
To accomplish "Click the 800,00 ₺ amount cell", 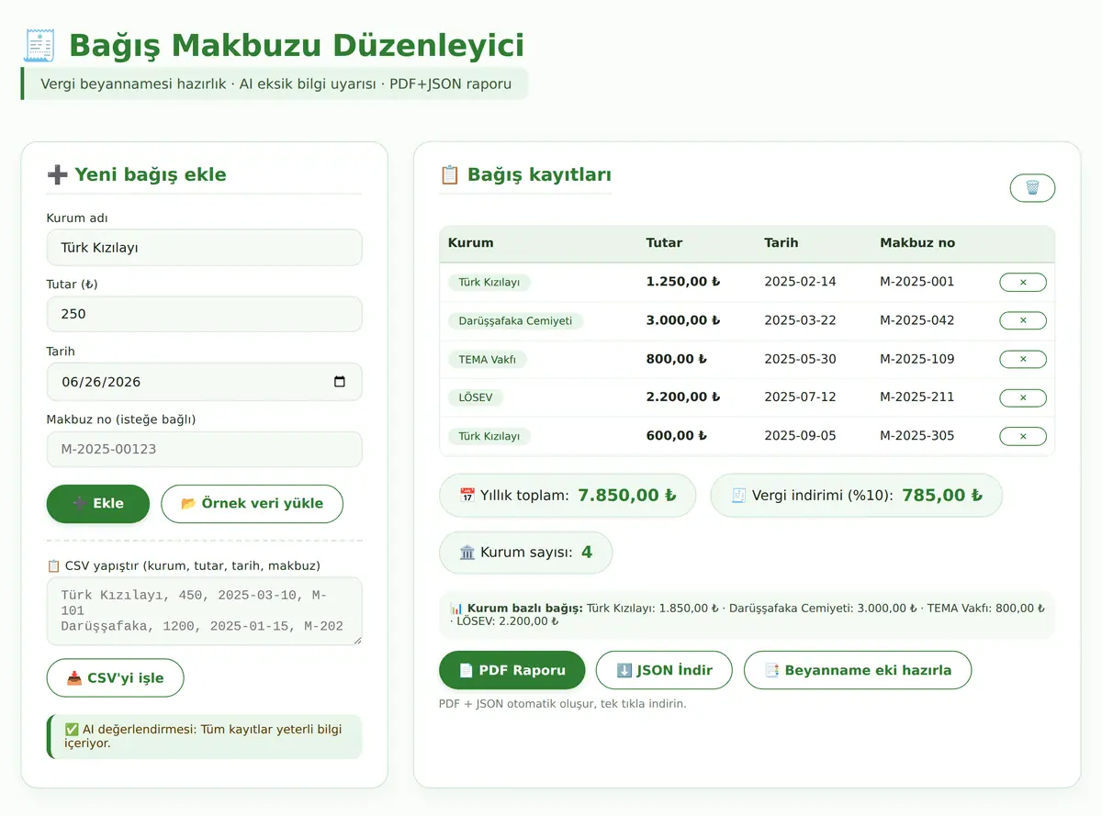I will click(x=677, y=359).
